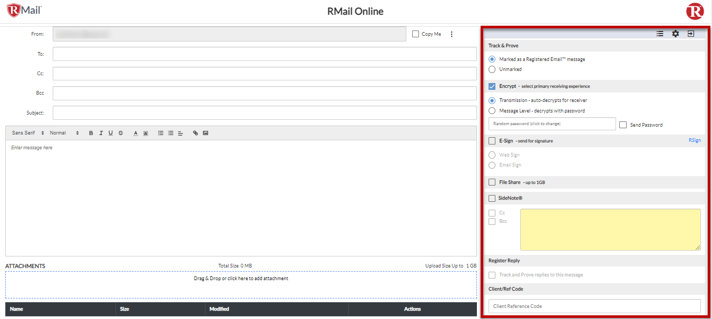Open the list icon in the panel toolbar
Viewport: 712px width, 319px height.
pyautogui.click(x=660, y=33)
